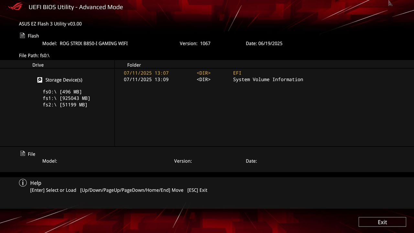The width and height of the screenshot is (414, 233).
Task: Click the Exit button
Action: point(382,222)
